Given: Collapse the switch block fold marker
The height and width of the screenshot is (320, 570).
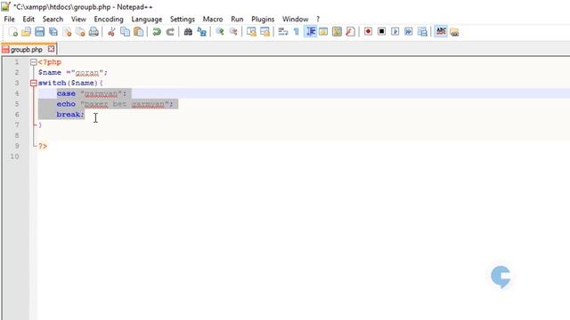Looking at the screenshot, I should (34, 83).
